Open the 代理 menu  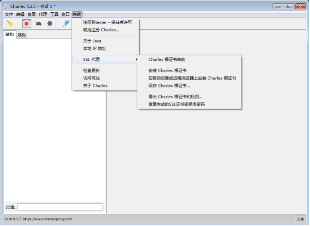pos(43,15)
